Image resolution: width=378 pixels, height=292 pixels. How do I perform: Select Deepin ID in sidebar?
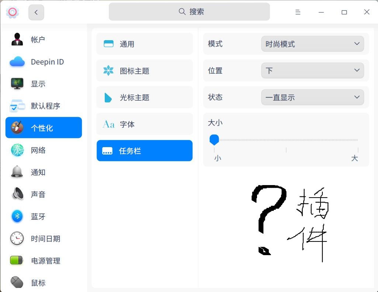(44, 62)
